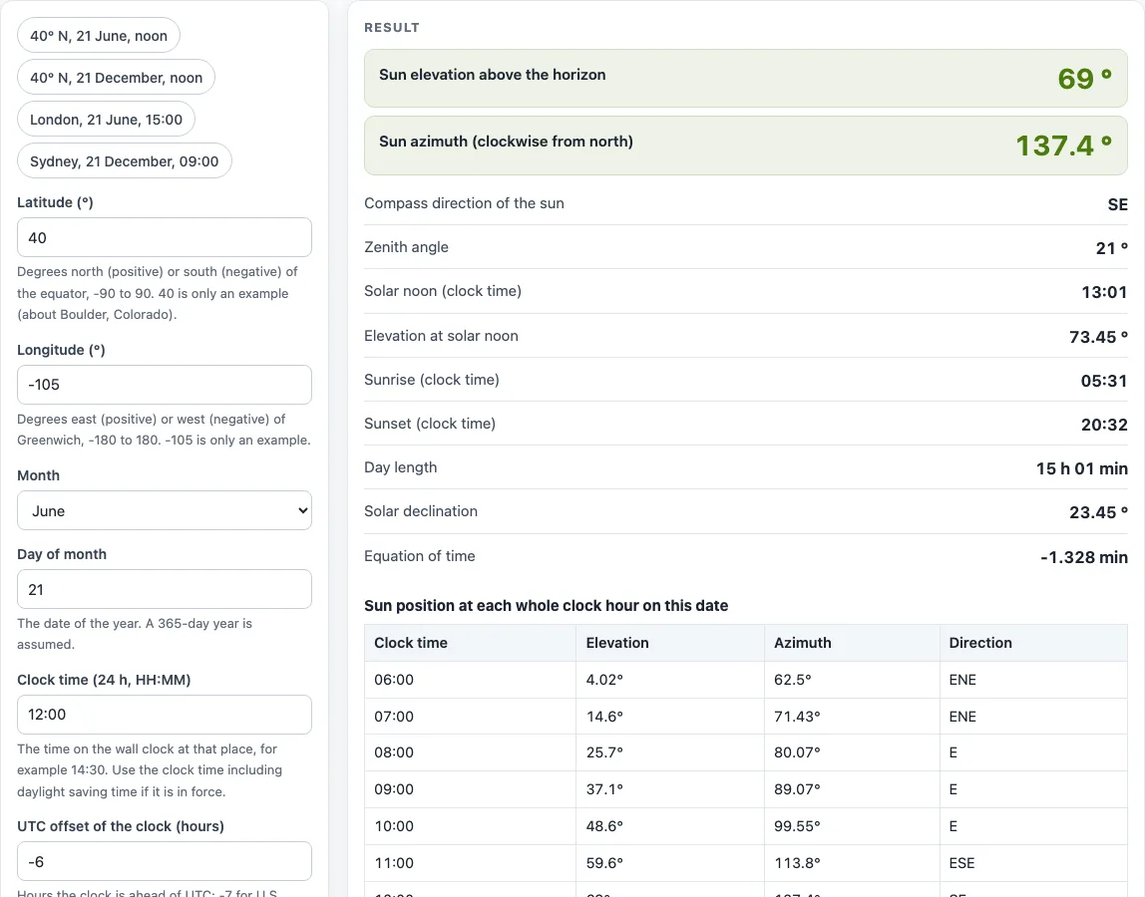Select the 89.07° azimuth cell

click(852, 789)
